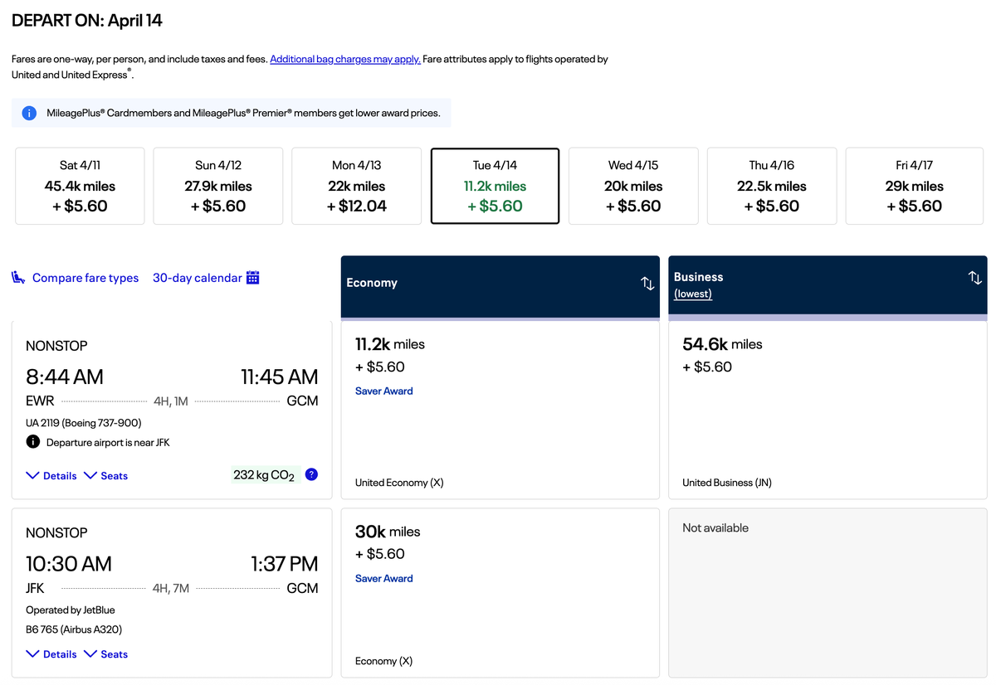Open the (lowest) link in the Business header

(x=692, y=294)
